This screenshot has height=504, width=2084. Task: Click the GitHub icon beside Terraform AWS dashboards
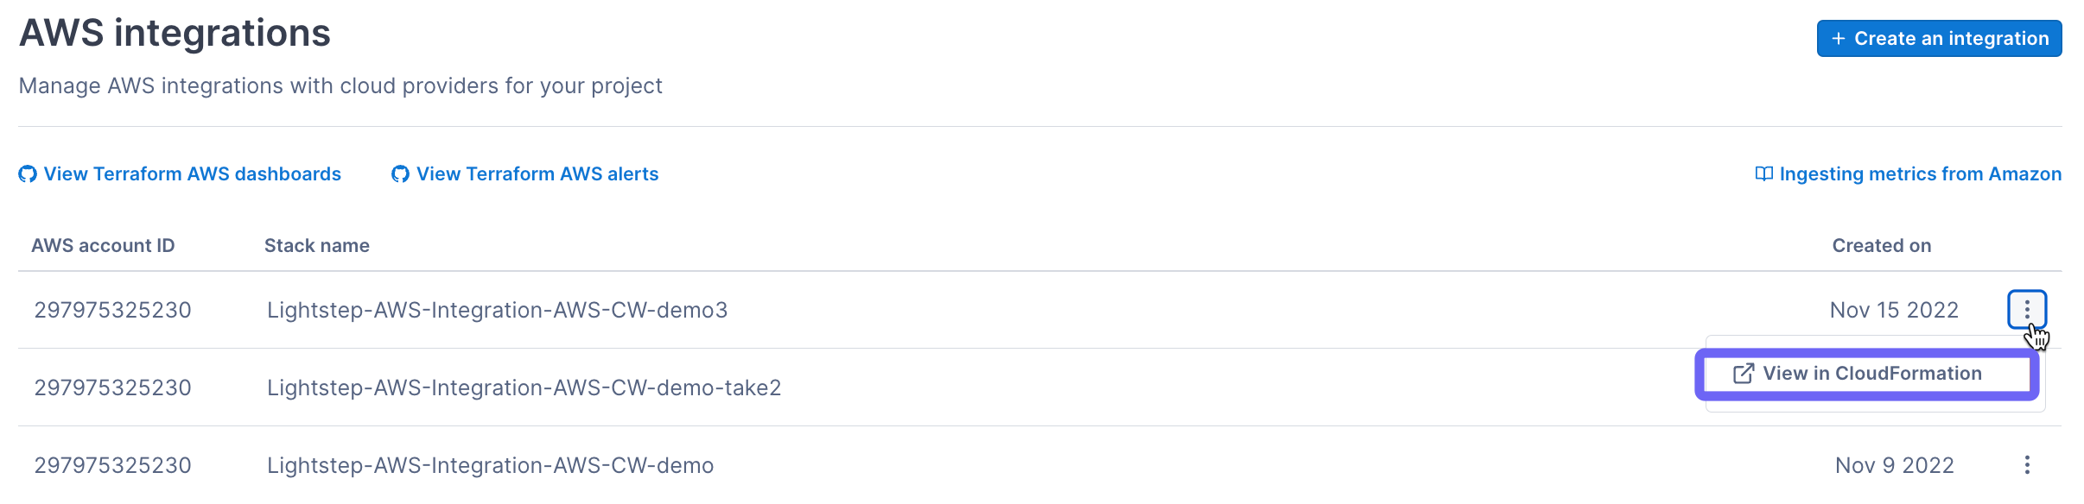coord(27,173)
